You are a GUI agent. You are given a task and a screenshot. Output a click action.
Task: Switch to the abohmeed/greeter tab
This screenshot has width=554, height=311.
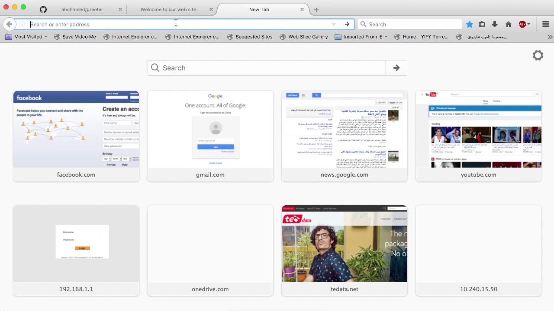click(x=82, y=10)
